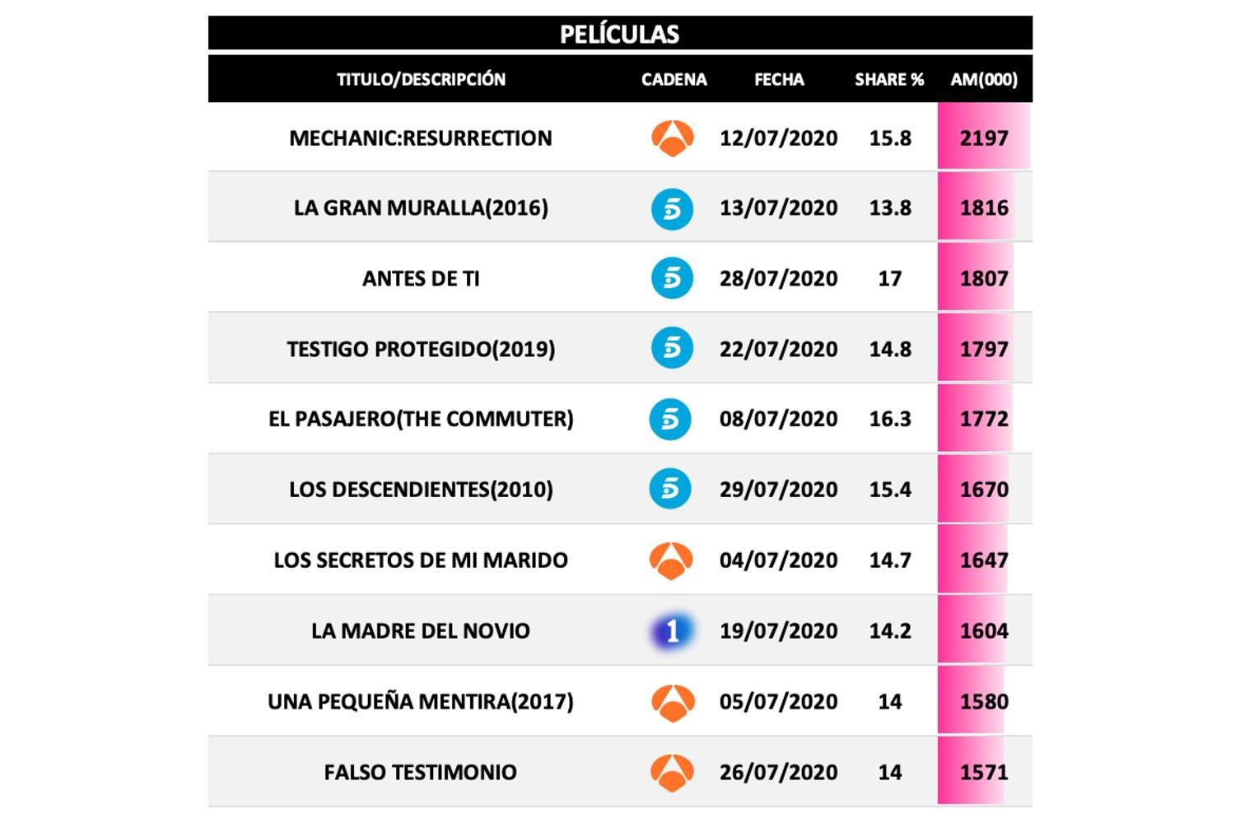The height and width of the screenshot is (823, 1235).
Task: Select the MECHANIC:RESURRECTION title
Action: [x=421, y=138]
